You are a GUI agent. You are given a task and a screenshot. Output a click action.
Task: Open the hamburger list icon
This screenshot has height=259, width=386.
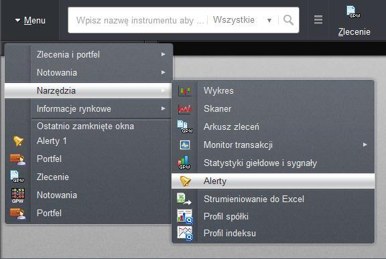click(318, 20)
